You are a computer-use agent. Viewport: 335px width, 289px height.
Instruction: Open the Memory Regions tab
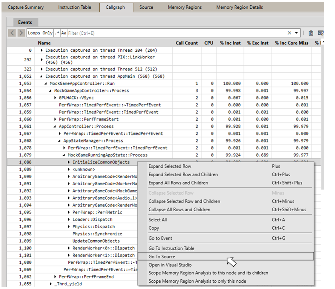(185, 7)
